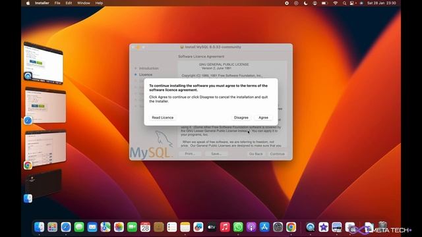Click the Disagree button in the licence dialog

[x=241, y=117]
